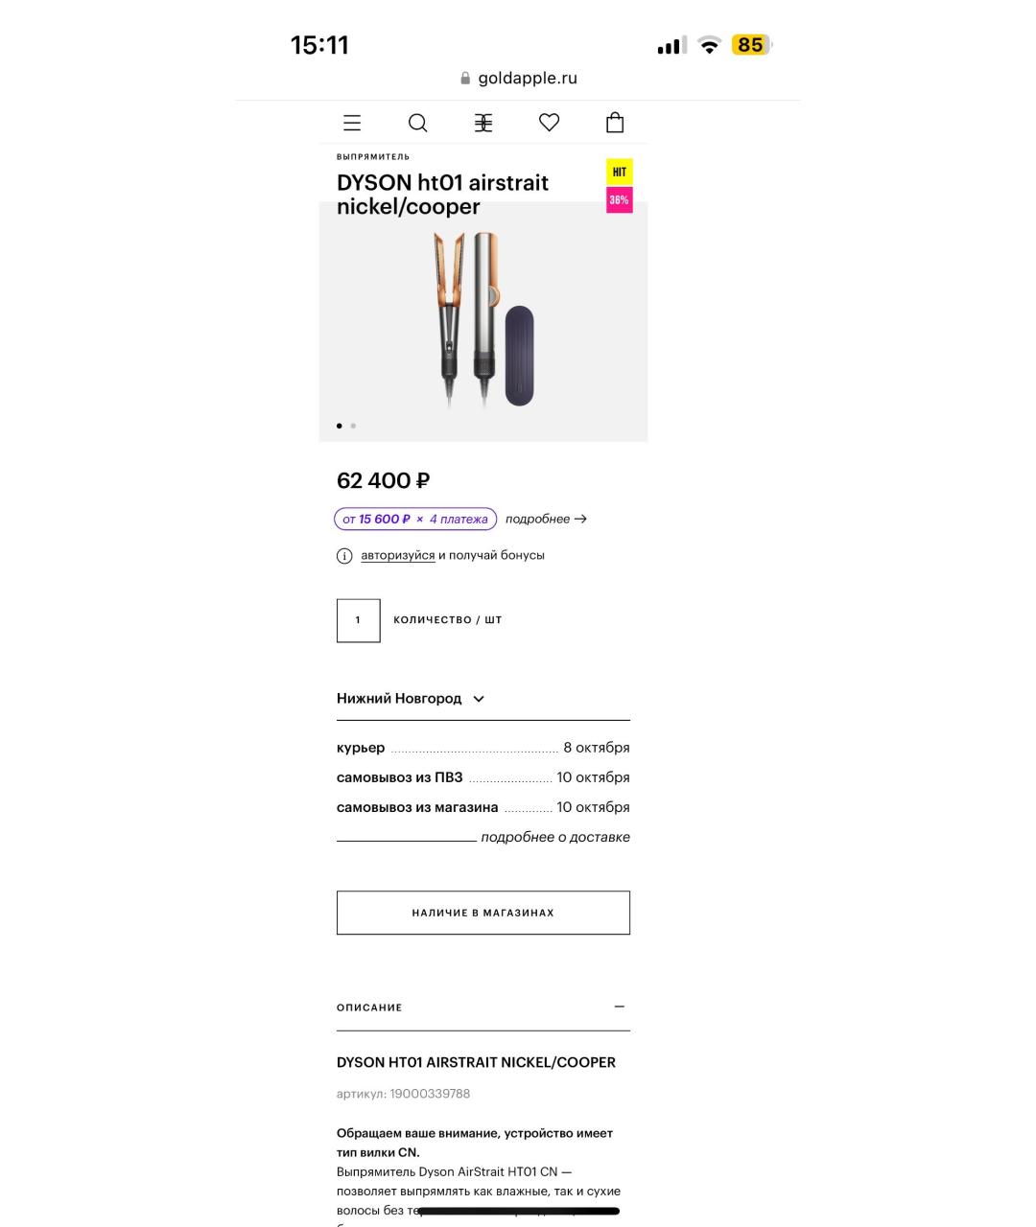Click the info icon near bonuses
This screenshot has height=1227, width=1036.
344,556
